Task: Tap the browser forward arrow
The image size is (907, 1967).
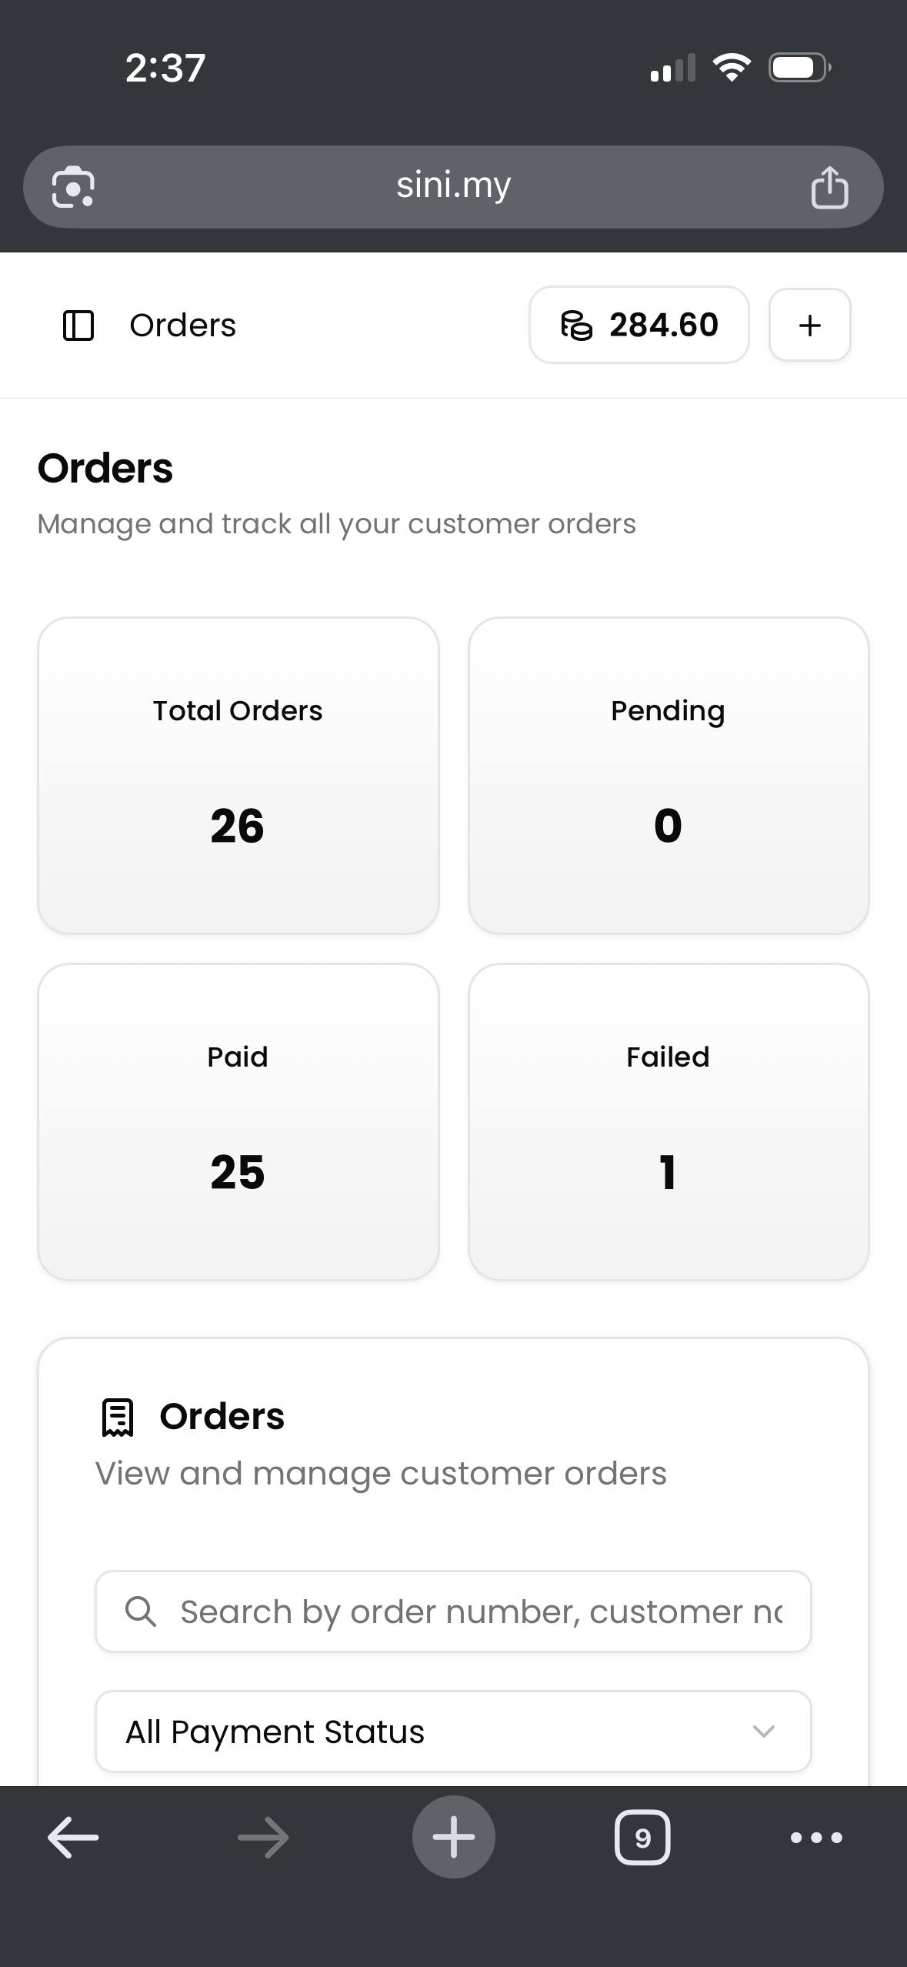Action: pos(263,1837)
